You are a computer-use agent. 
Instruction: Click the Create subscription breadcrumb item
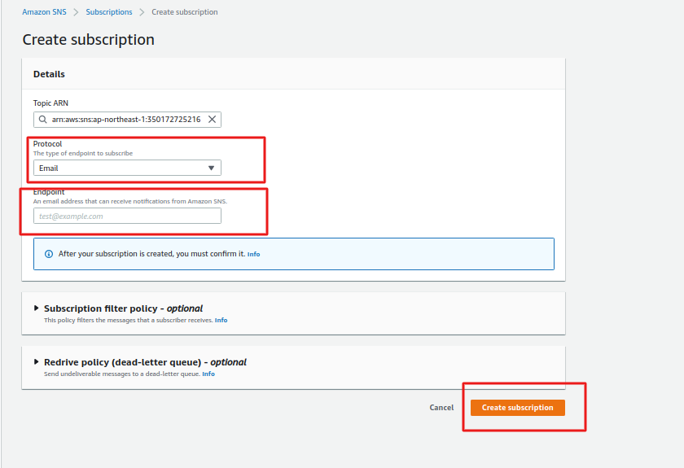tap(185, 12)
